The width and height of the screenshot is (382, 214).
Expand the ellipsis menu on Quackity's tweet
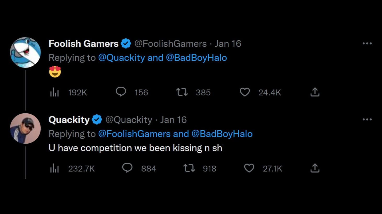[367, 119]
